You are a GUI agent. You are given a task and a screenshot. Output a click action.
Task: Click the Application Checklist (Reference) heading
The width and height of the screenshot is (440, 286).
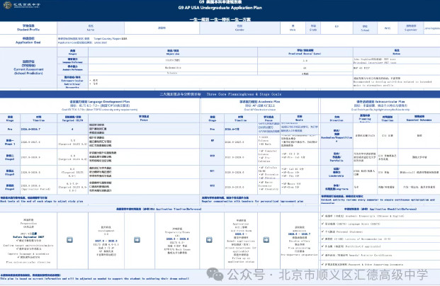pos(380,209)
